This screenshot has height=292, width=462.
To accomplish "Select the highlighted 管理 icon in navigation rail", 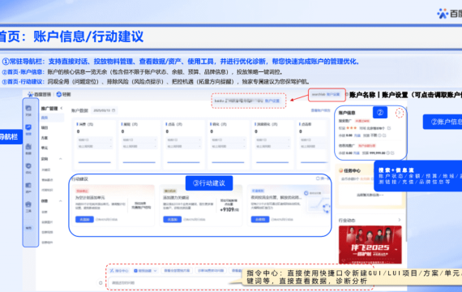I will (28, 127).
